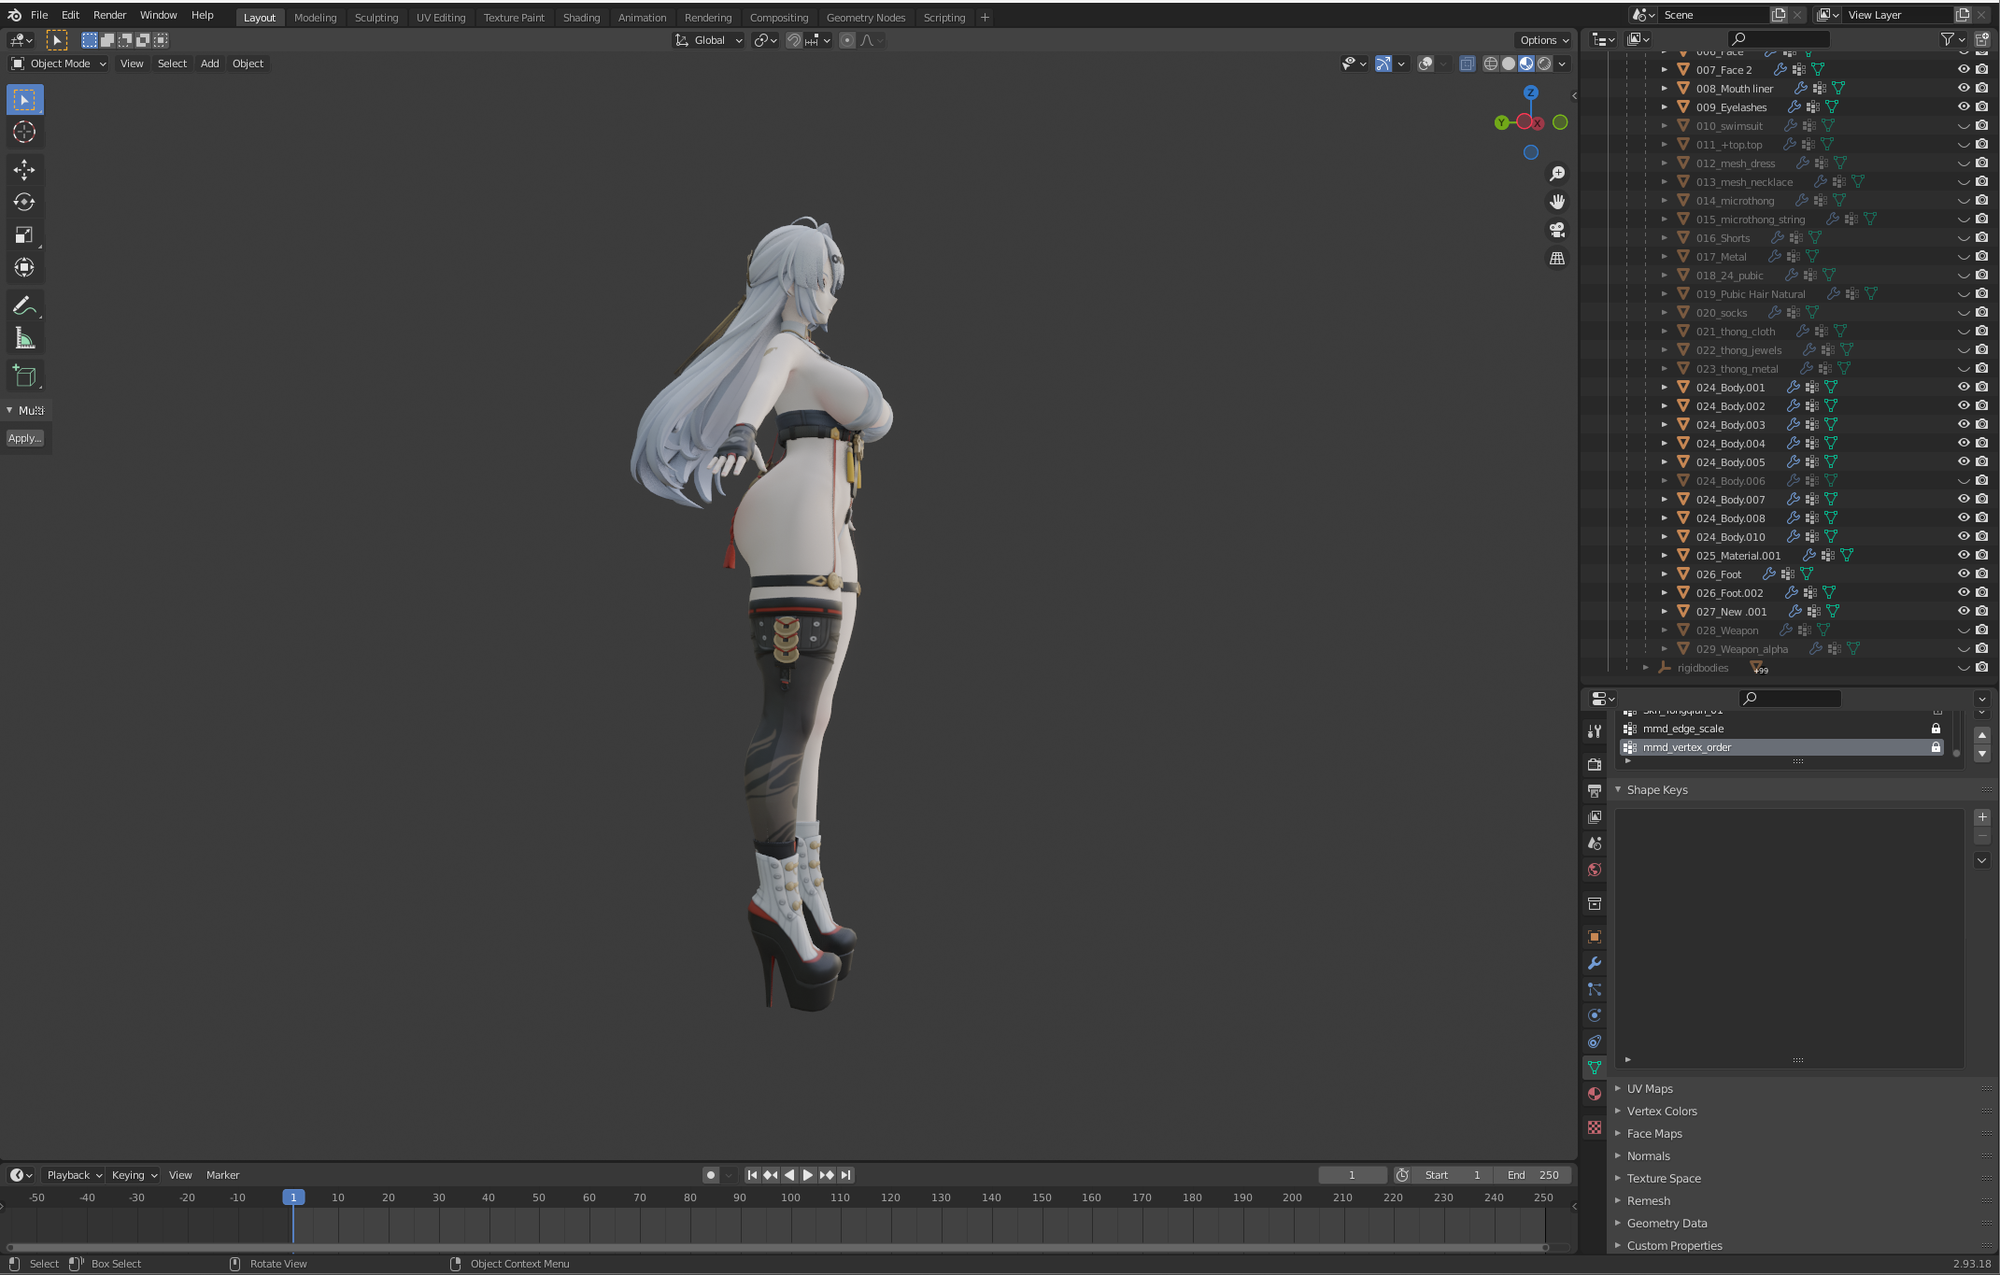
Task: Open the Global orientation dropdown
Action: tap(709, 40)
